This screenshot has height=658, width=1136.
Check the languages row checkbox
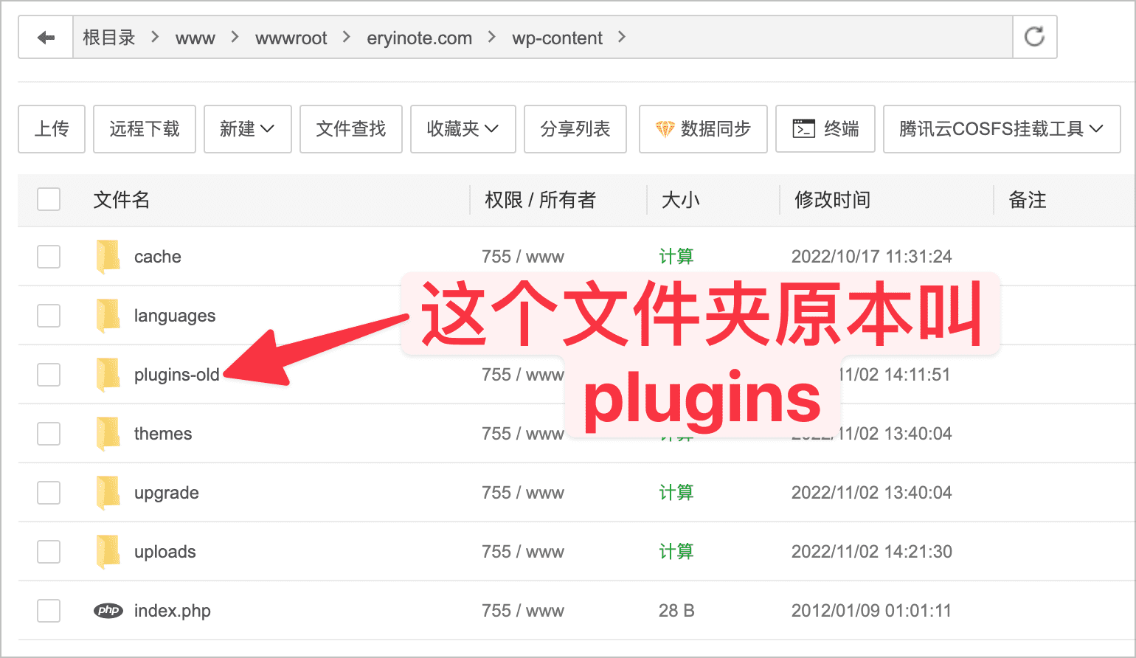(x=49, y=316)
